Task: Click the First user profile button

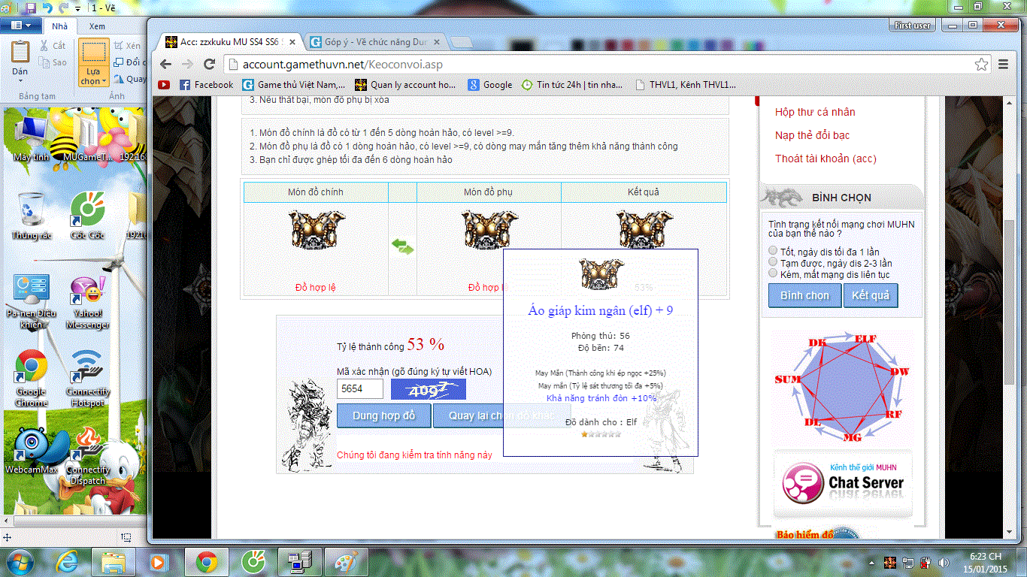Action: (x=912, y=26)
